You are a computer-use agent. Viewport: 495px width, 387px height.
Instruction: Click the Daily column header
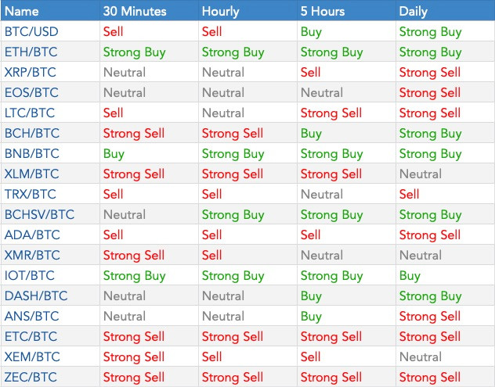click(413, 12)
